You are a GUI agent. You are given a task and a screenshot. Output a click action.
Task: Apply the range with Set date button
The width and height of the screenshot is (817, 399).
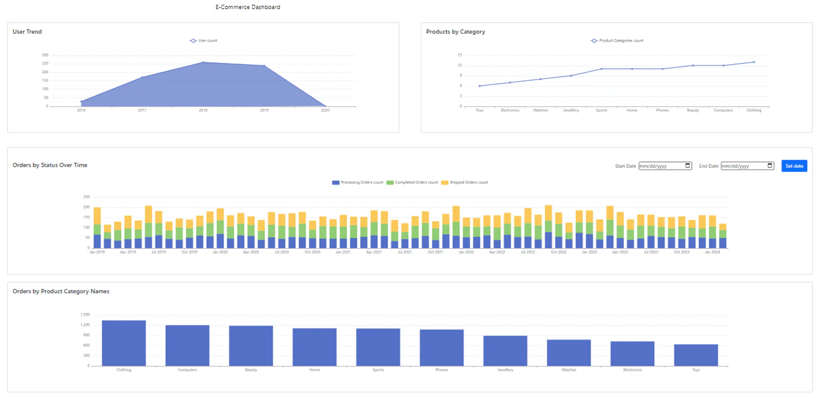[794, 166]
